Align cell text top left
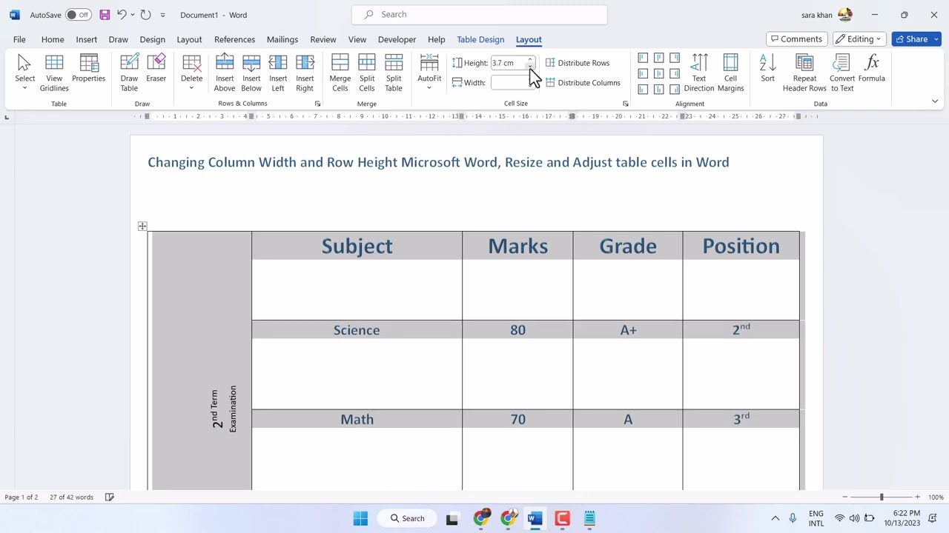This screenshot has height=533, width=949. pyautogui.click(x=643, y=58)
